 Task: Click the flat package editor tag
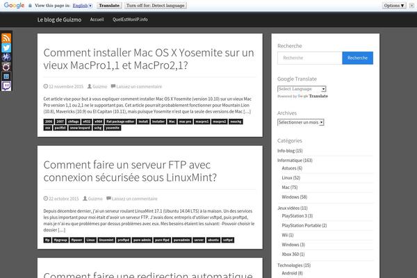coord(120,122)
